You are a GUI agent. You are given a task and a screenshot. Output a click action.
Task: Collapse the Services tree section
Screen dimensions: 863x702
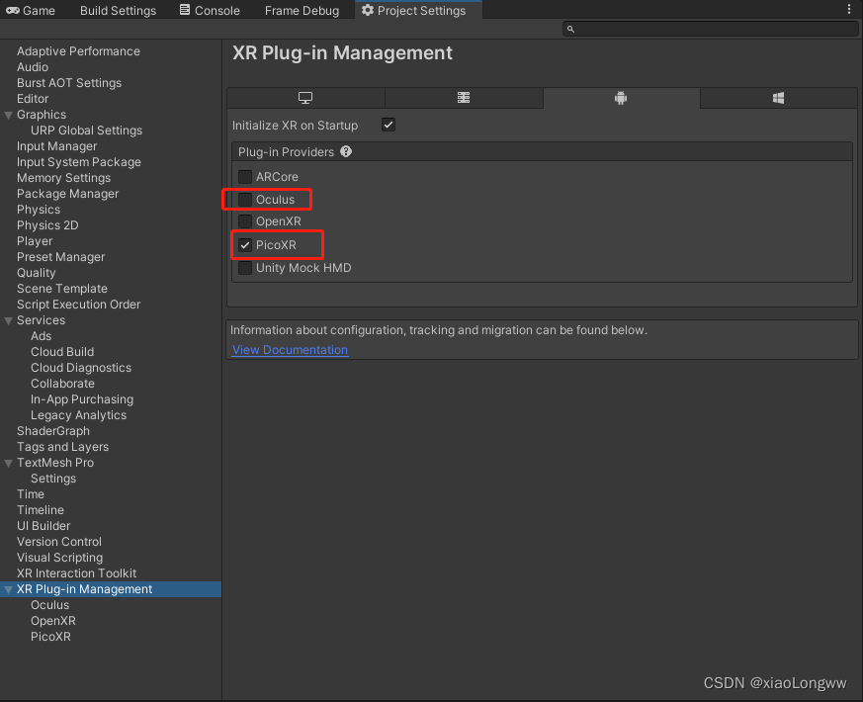pyautogui.click(x=8, y=320)
